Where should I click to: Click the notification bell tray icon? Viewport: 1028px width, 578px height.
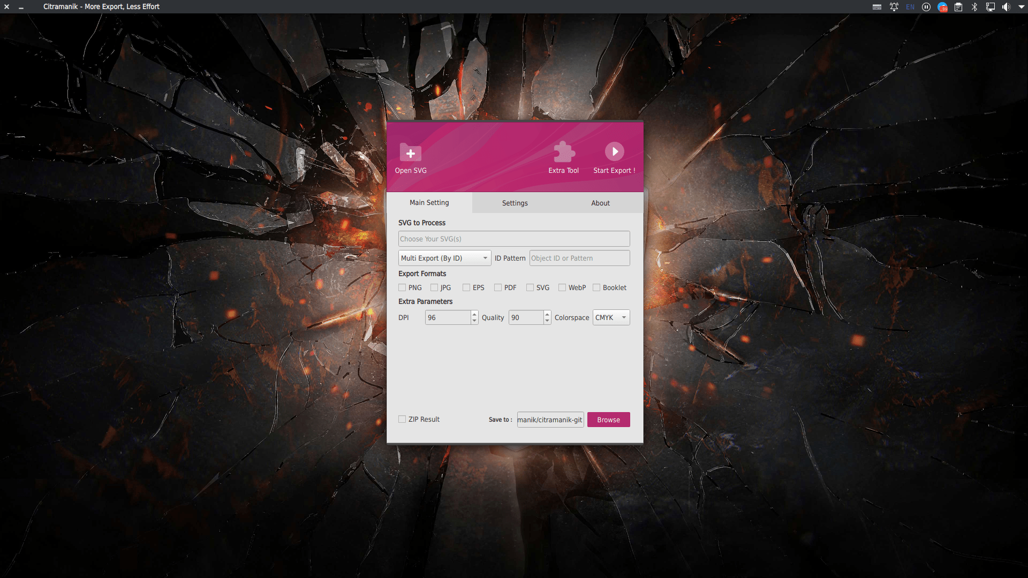(x=894, y=7)
